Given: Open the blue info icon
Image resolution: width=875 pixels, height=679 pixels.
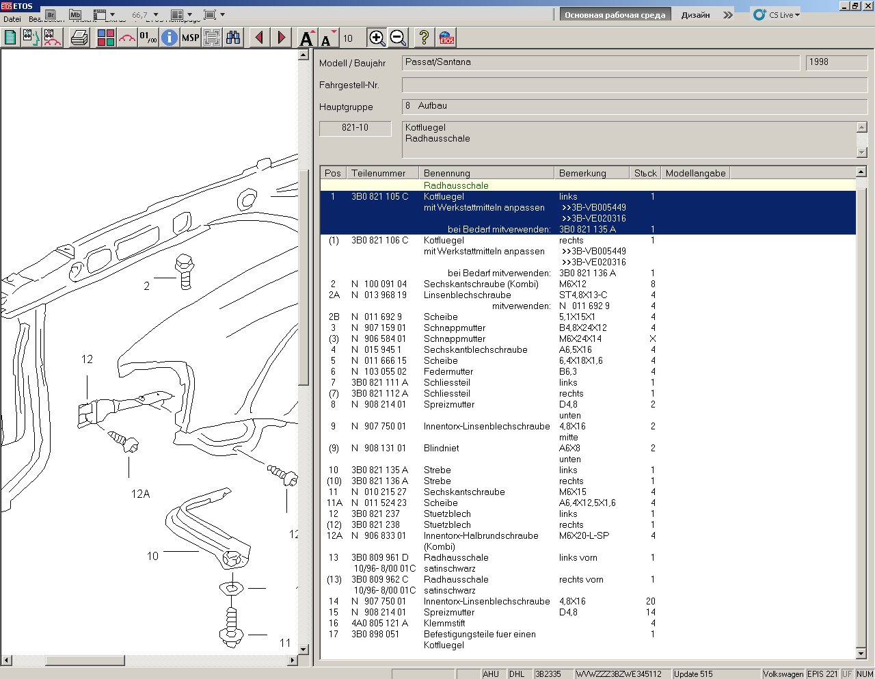Looking at the screenshot, I should (169, 38).
